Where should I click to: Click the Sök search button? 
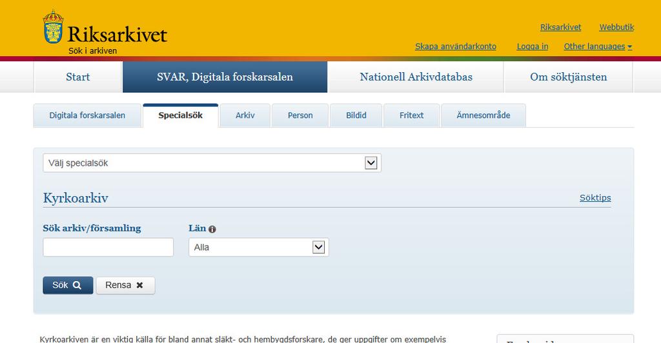pyautogui.click(x=68, y=286)
